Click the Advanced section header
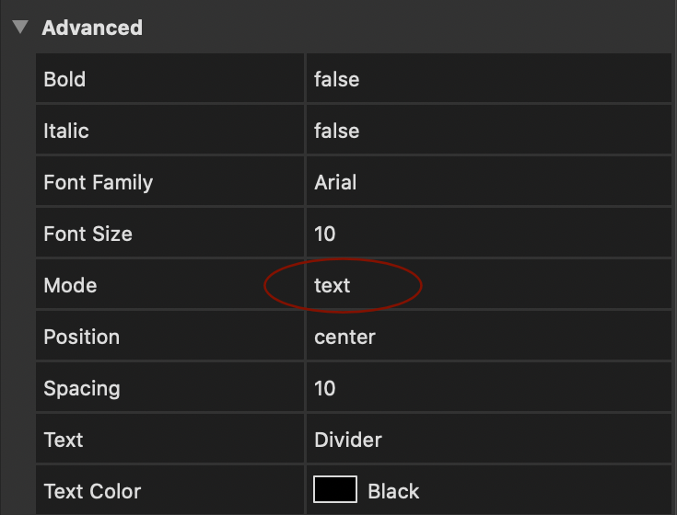This screenshot has height=515, width=677. (92, 28)
